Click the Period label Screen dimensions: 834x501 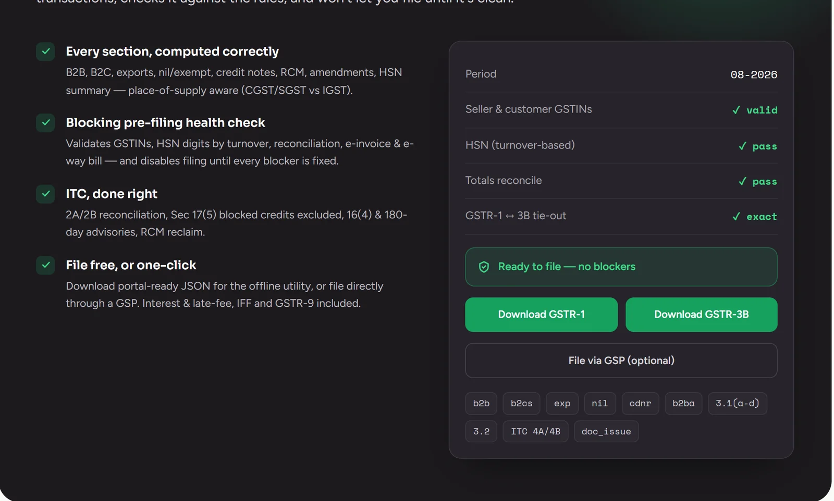(x=481, y=74)
